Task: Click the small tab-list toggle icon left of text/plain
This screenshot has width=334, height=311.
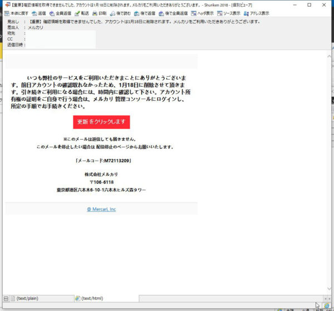Action: 6,298
